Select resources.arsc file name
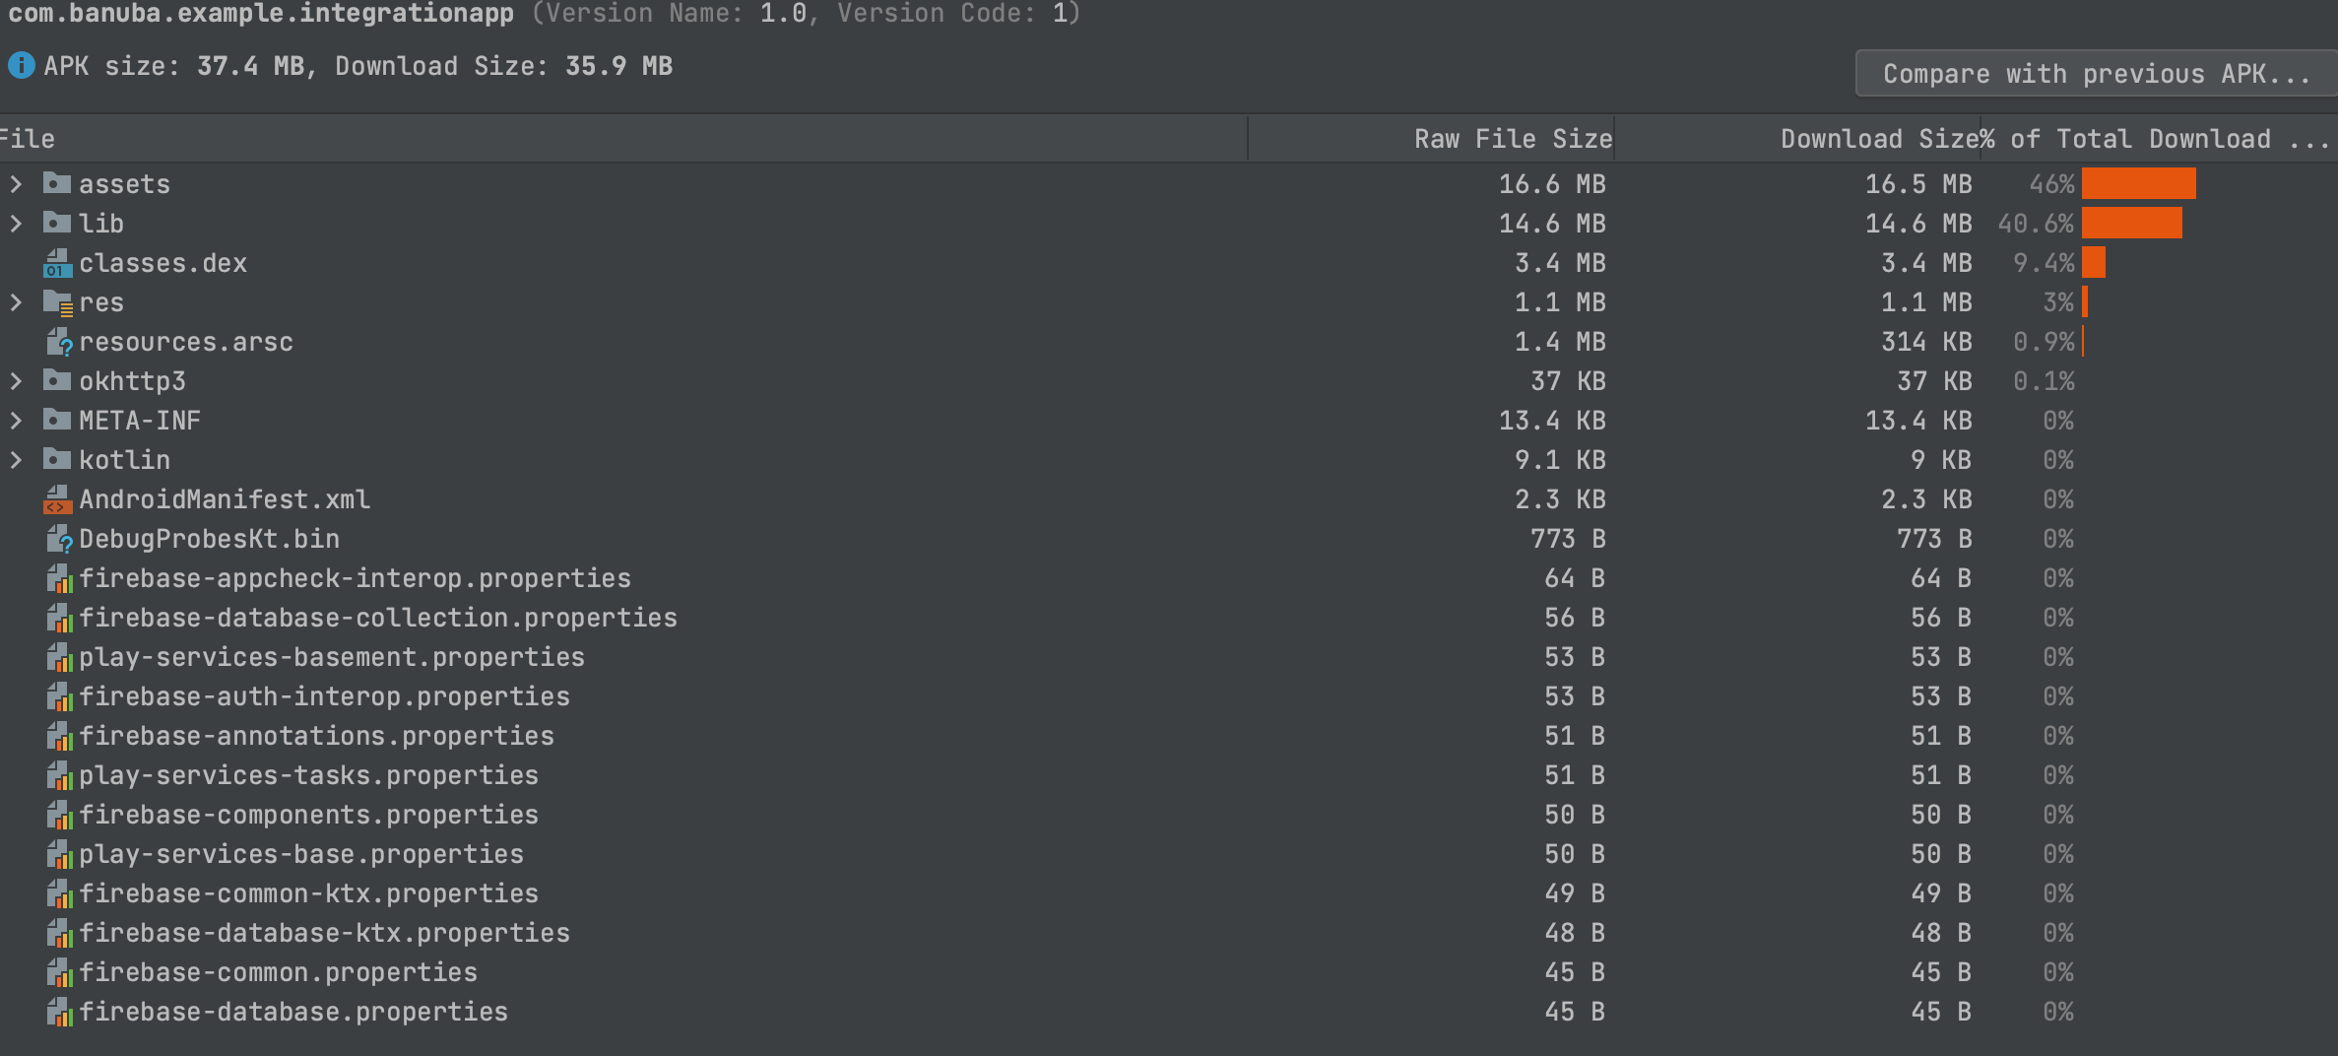The image size is (2338, 1056). [186, 342]
